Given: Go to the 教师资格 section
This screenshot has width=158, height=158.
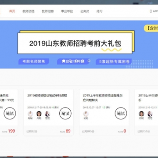Looking at the screenshot, I should [29, 11].
